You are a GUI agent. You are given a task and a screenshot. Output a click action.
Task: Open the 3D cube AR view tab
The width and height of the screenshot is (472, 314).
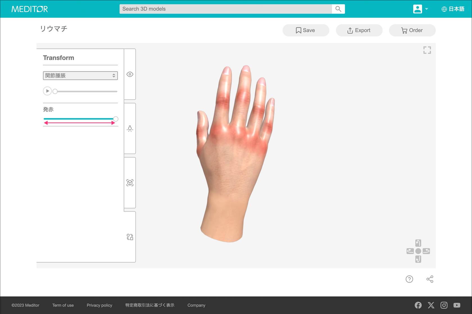point(130,183)
